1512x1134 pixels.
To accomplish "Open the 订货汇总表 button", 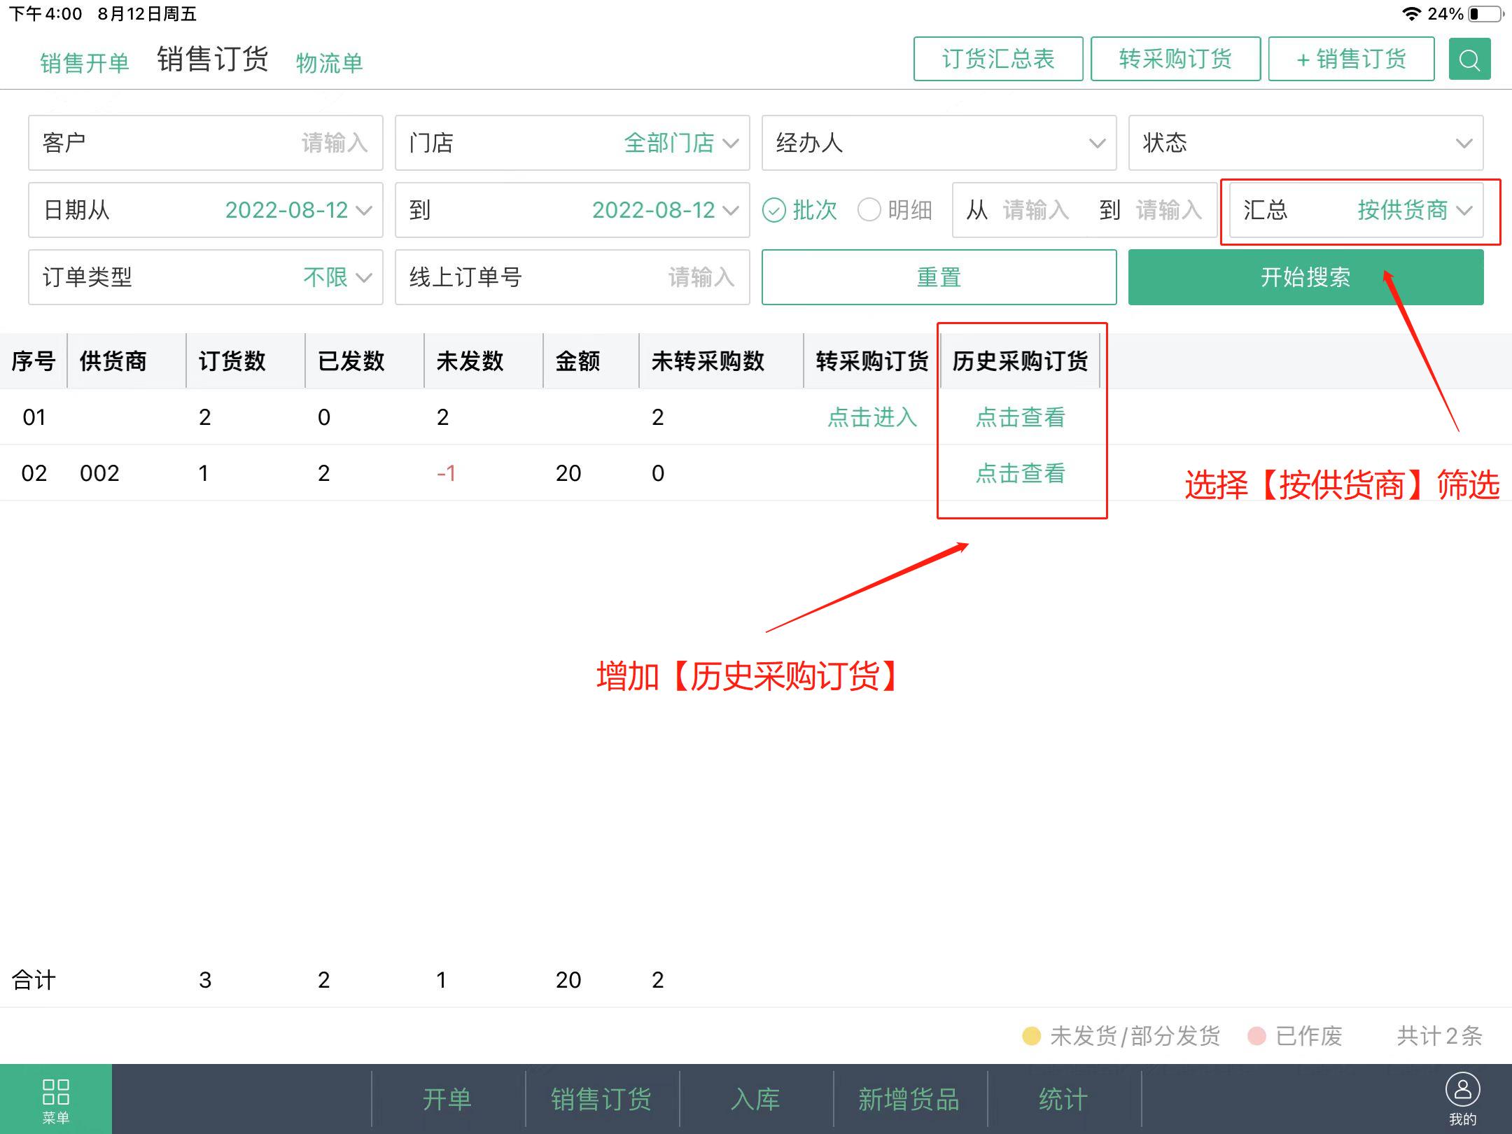I will coord(998,59).
